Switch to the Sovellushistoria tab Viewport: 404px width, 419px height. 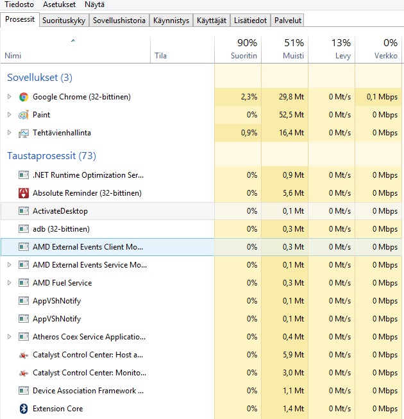119,21
